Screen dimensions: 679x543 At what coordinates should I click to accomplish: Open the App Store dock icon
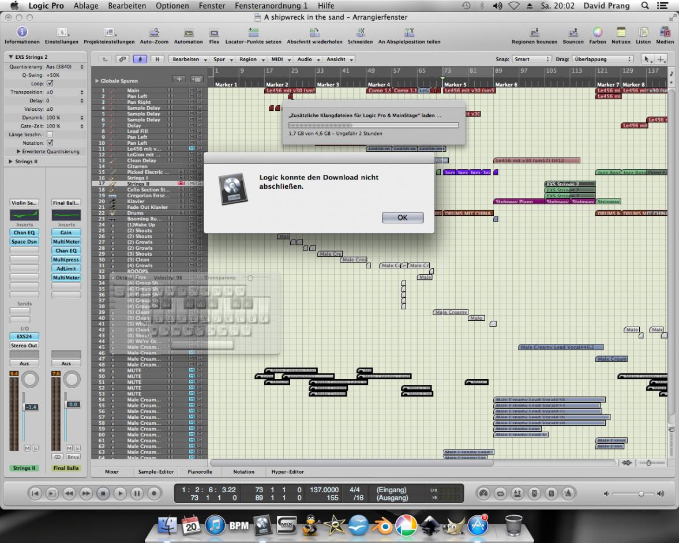477,525
